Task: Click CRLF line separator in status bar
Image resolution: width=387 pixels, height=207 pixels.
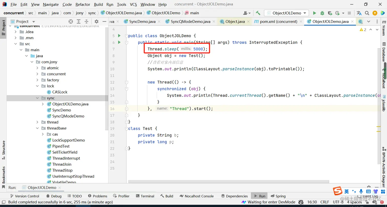Action: point(325,202)
